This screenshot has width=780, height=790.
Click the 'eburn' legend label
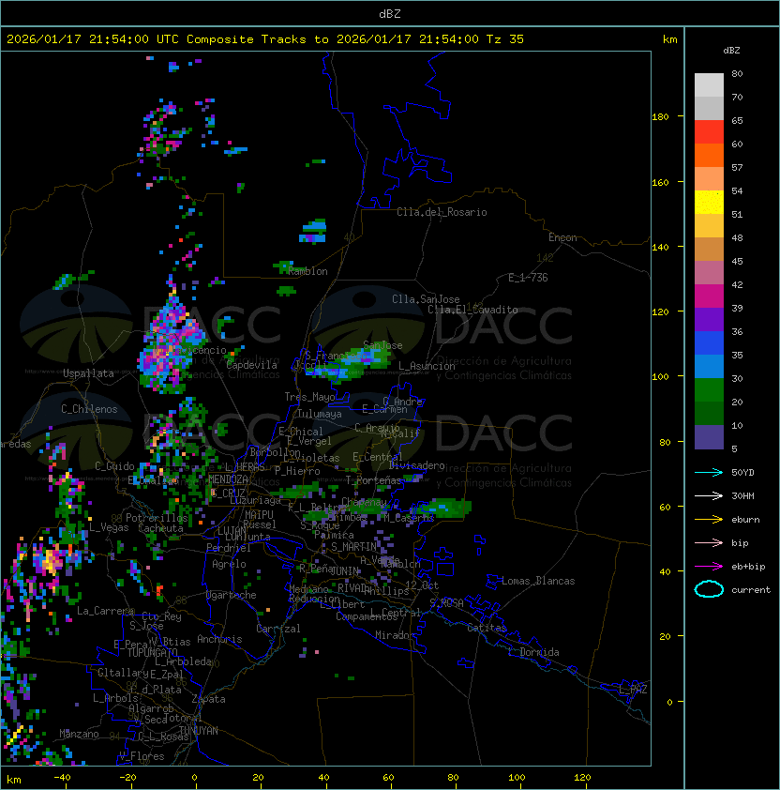745,520
